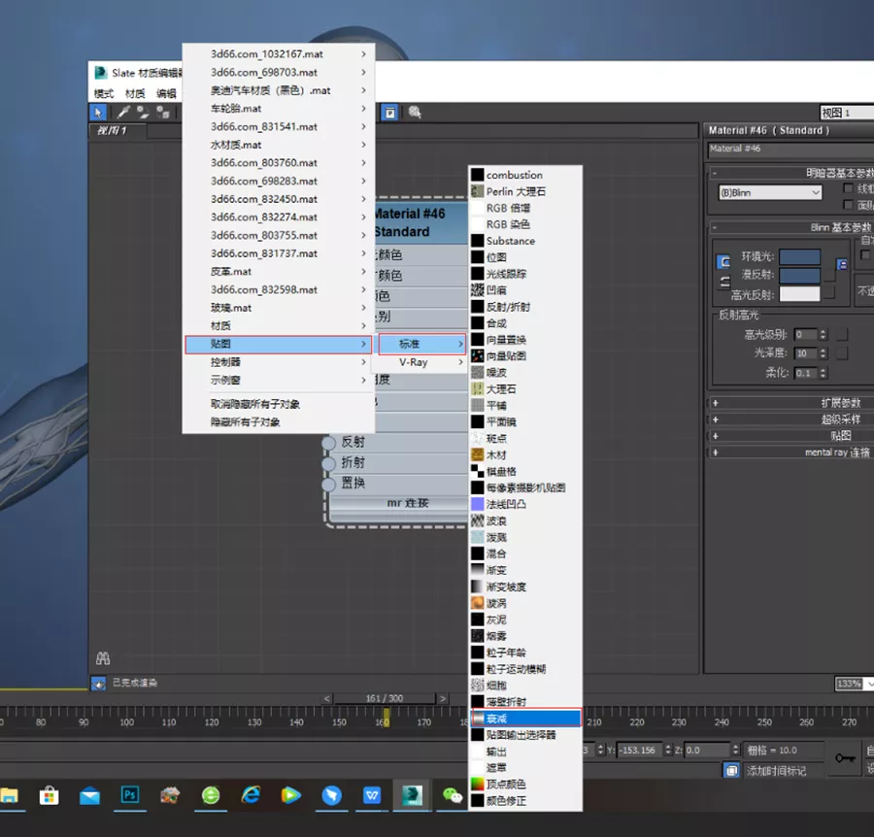Click the 光泽度 value field
The image size is (874, 837).
[x=805, y=353]
